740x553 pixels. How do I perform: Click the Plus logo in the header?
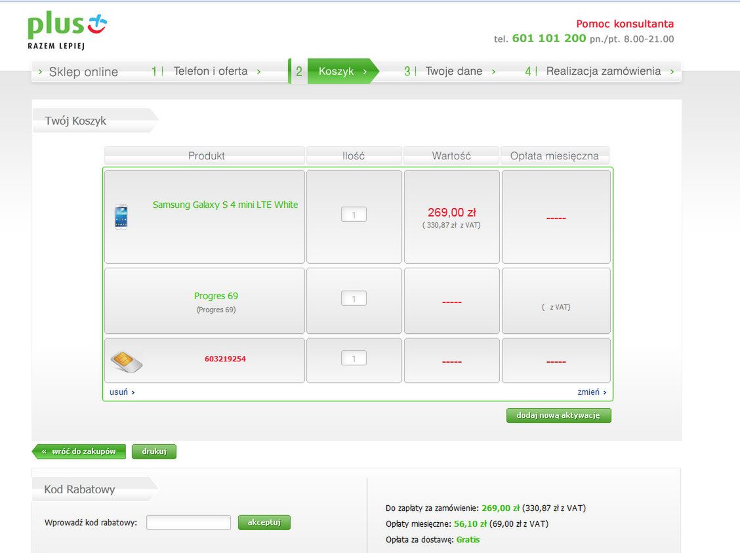68,31
